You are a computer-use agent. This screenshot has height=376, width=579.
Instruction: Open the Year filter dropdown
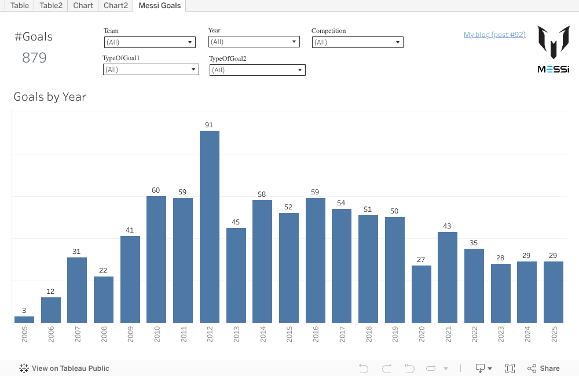tap(254, 42)
